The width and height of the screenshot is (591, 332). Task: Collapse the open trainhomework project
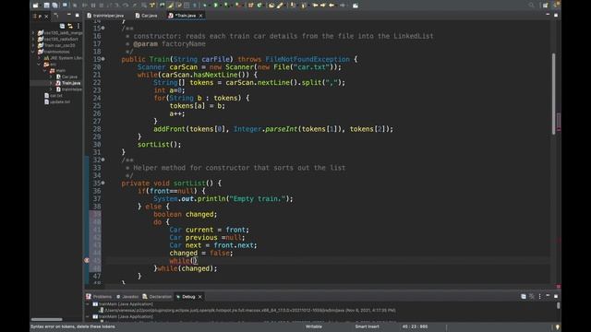pyautogui.click(x=33, y=52)
